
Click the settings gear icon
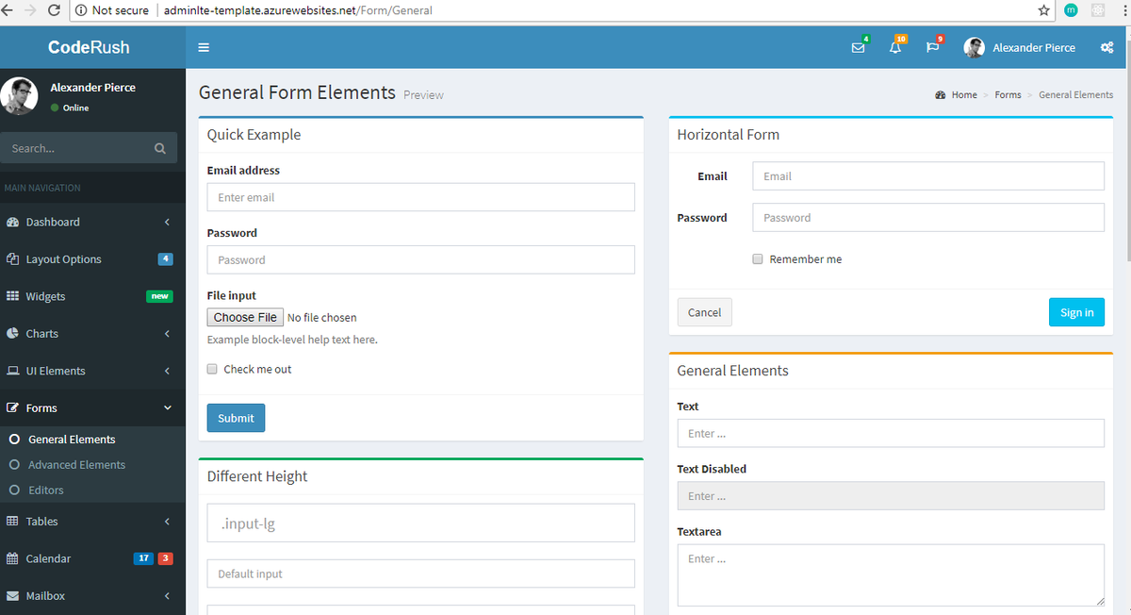pyautogui.click(x=1106, y=46)
